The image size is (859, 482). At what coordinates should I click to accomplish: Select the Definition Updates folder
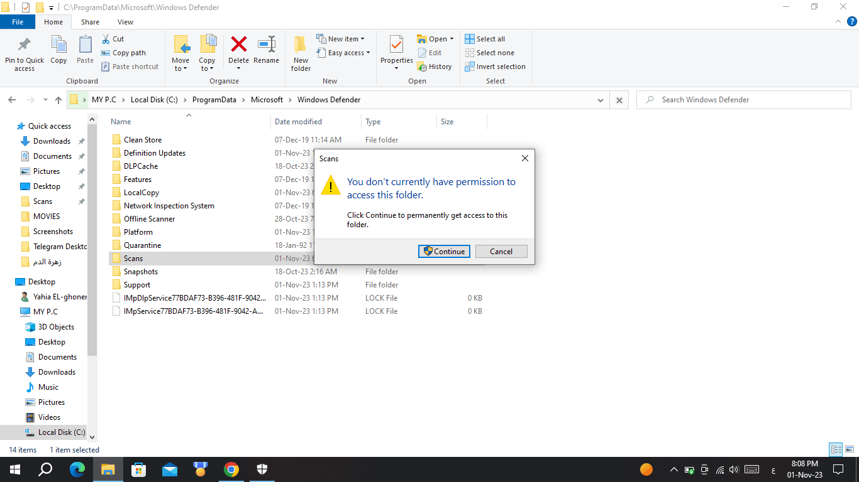(154, 153)
